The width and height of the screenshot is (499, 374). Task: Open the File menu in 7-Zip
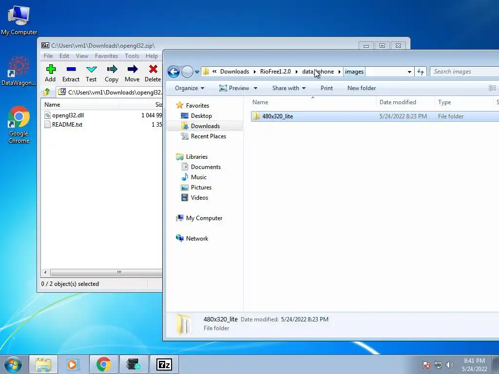coord(48,56)
